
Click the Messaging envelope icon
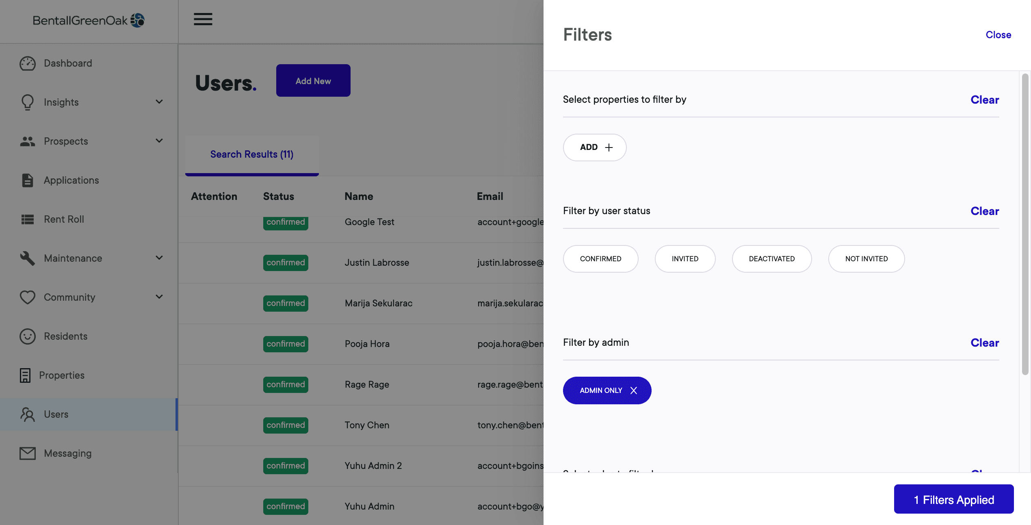(28, 453)
